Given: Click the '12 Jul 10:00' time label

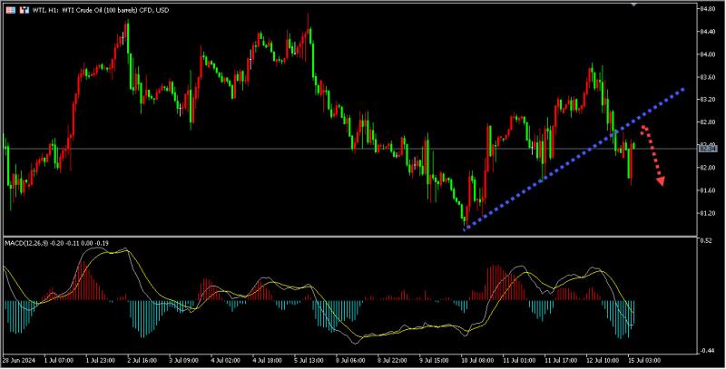Looking at the screenshot, I should (x=602, y=360).
